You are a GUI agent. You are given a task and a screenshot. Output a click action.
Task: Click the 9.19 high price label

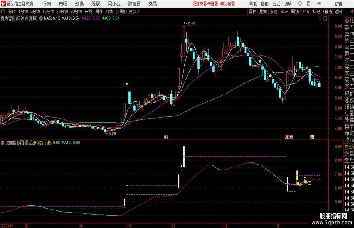[x=191, y=24]
